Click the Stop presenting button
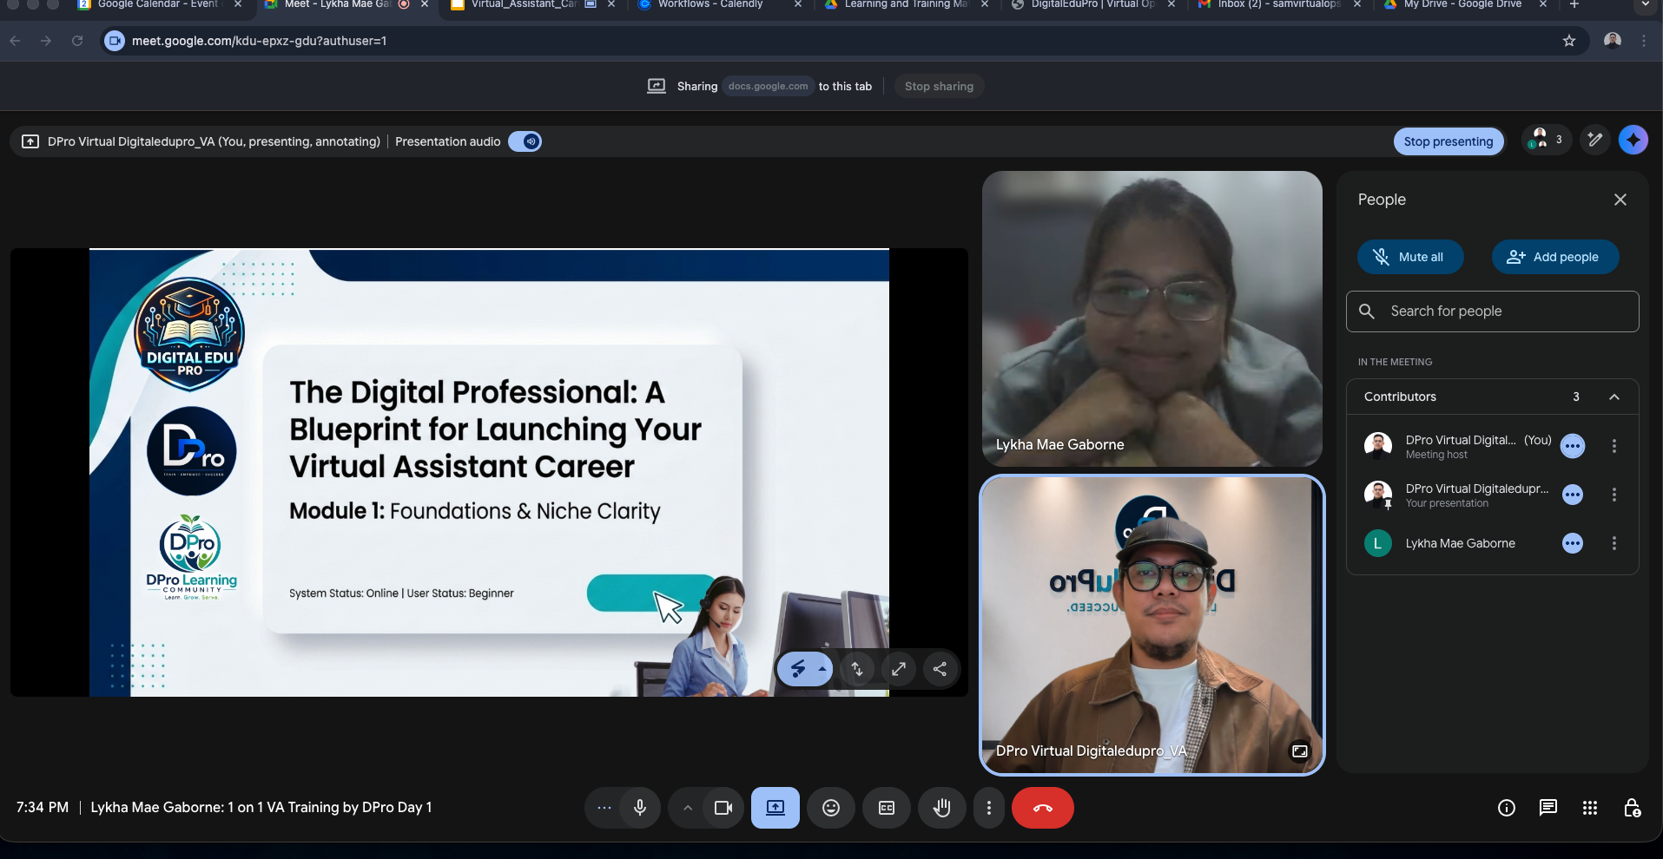Screen dimensions: 1663x859 (1449, 141)
